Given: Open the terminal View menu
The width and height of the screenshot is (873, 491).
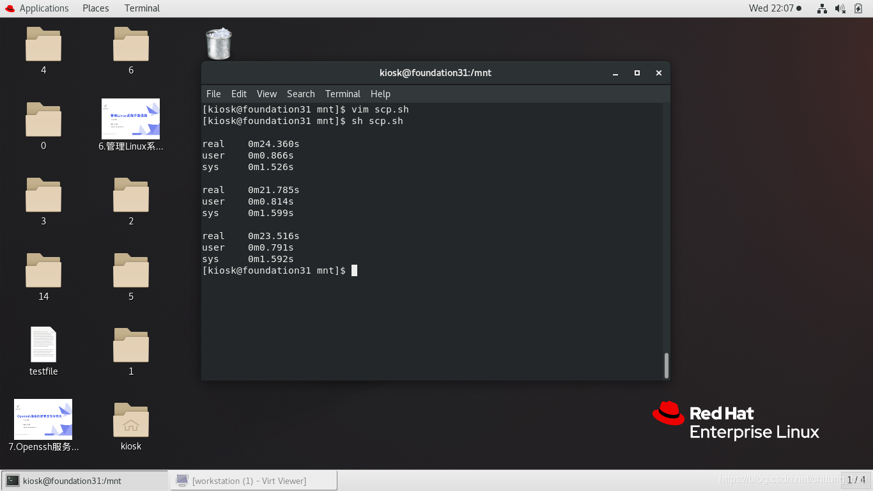Looking at the screenshot, I should click(x=267, y=94).
